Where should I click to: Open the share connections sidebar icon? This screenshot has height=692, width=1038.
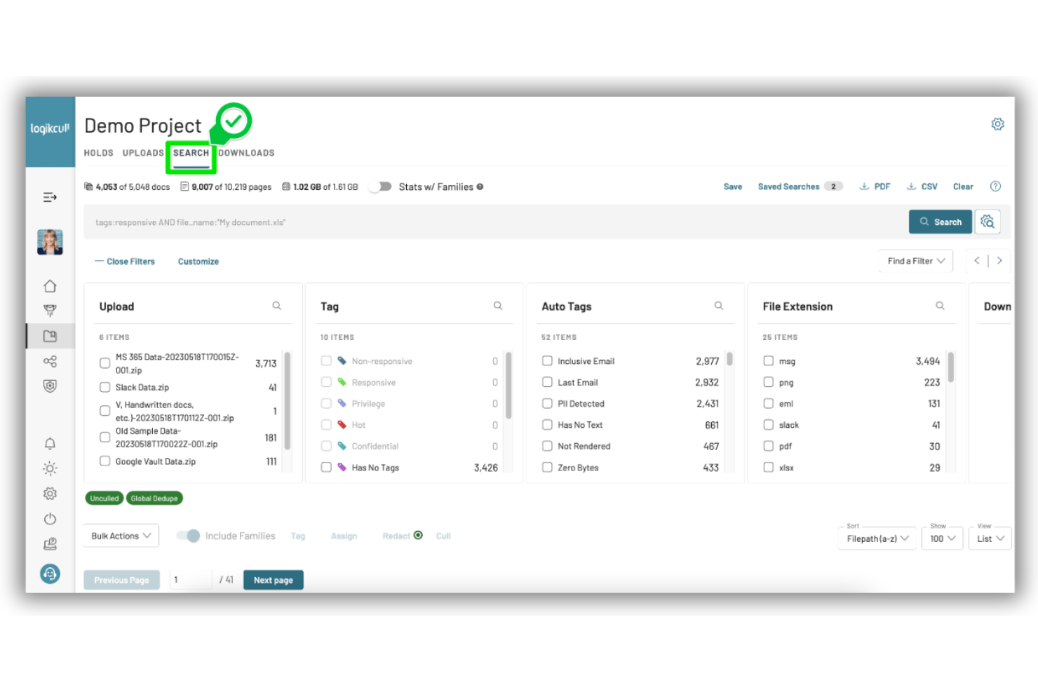pyautogui.click(x=50, y=361)
